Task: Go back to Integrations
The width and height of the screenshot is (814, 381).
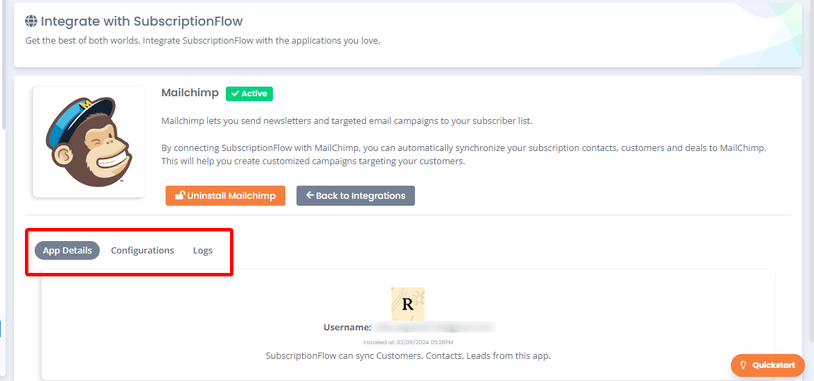Action: pos(355,195)
